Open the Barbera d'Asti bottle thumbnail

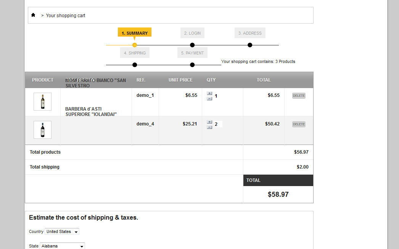pyautogui.click(x=42, y=130)
